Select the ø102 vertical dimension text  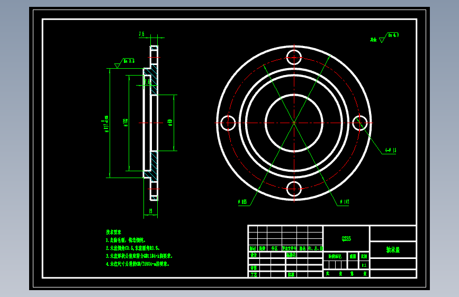click(x=125, y=123)
